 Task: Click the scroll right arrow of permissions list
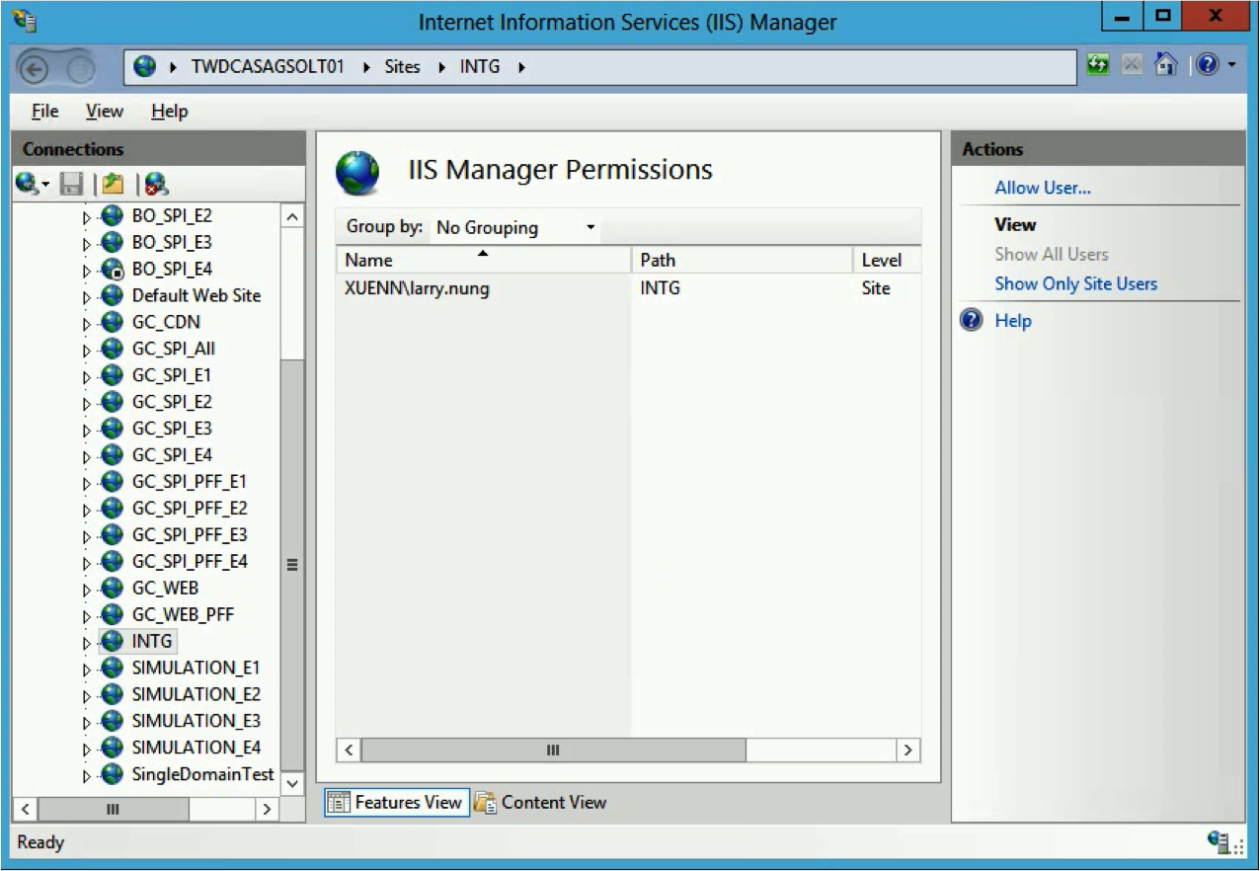click(x=908, y=751)
